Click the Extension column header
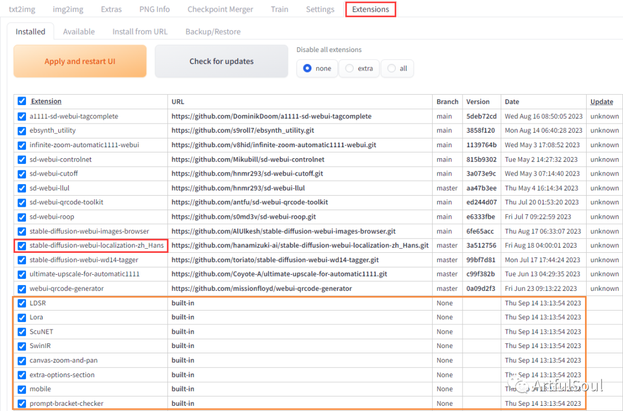 click(46, 102)
